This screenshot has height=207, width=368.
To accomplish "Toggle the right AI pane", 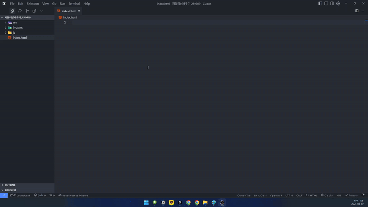I will point(332,3).
